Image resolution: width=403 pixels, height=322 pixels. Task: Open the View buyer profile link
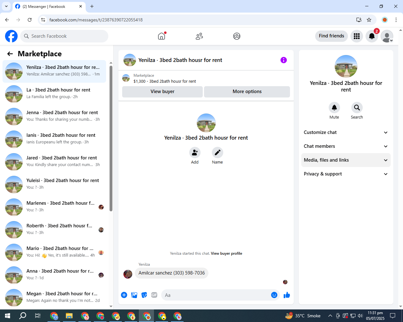(x=226, y=253)
